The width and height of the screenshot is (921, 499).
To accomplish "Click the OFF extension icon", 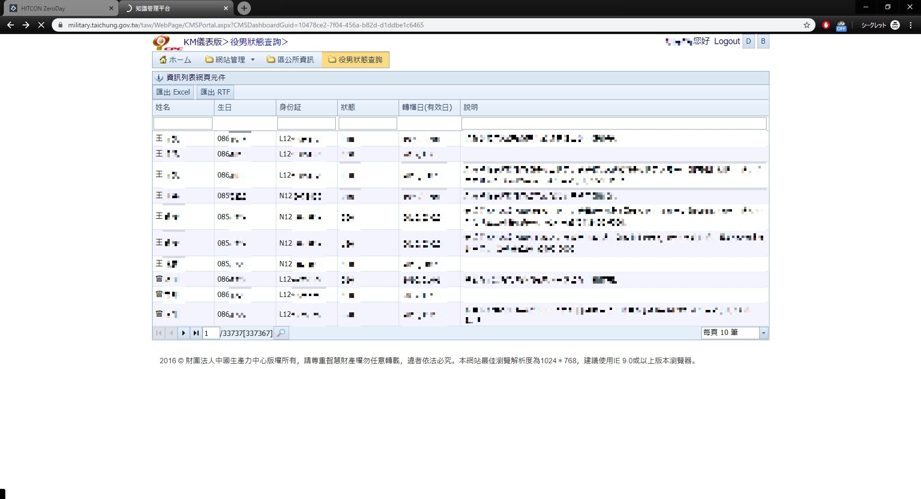I will [x=841, y=25].
